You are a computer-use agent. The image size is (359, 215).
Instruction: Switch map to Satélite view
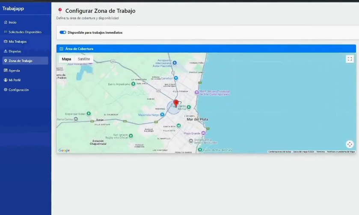[x=84, y=59]
